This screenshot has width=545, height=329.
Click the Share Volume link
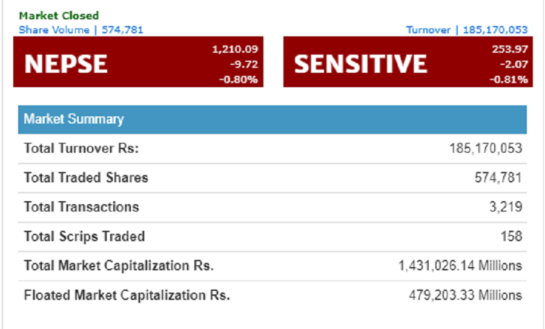81,30
